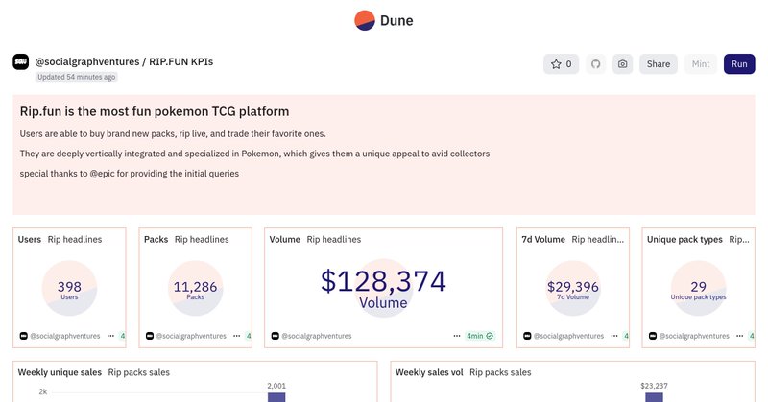
Task: Click the '@epic' mention in description
Action: (102, 174)
